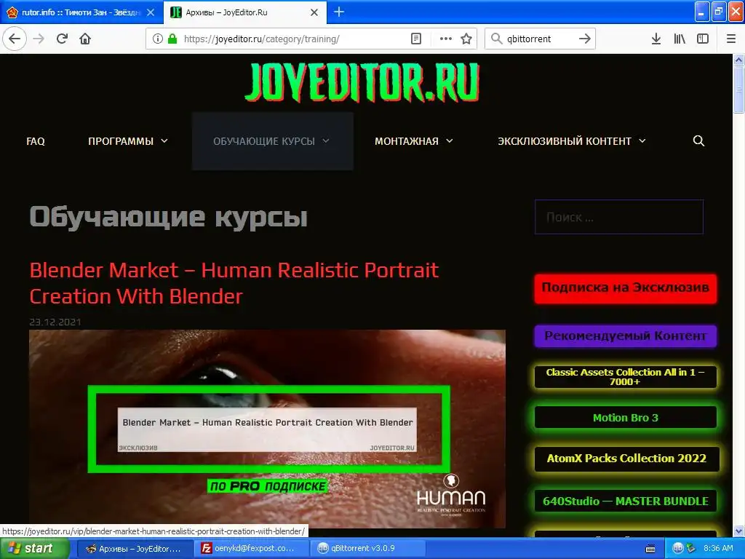Click the search magnifier in the search box
Viewport: 745px width, 559px height.
(496, 39)
